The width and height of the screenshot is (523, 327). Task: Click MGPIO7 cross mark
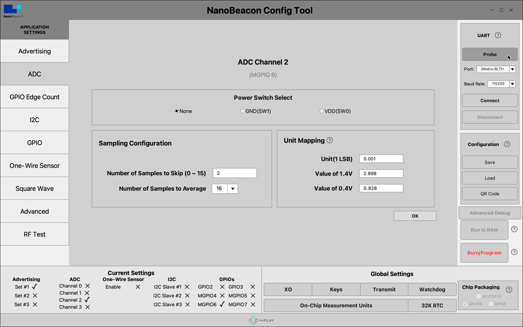253,304
